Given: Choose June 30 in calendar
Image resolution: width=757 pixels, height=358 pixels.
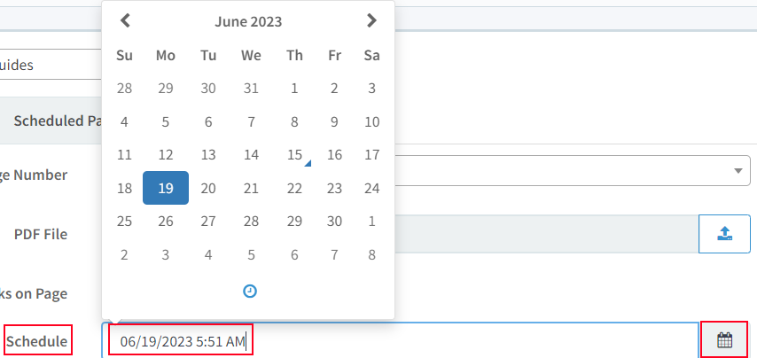Looking at the screenshot, I should [x=334, y=222].
